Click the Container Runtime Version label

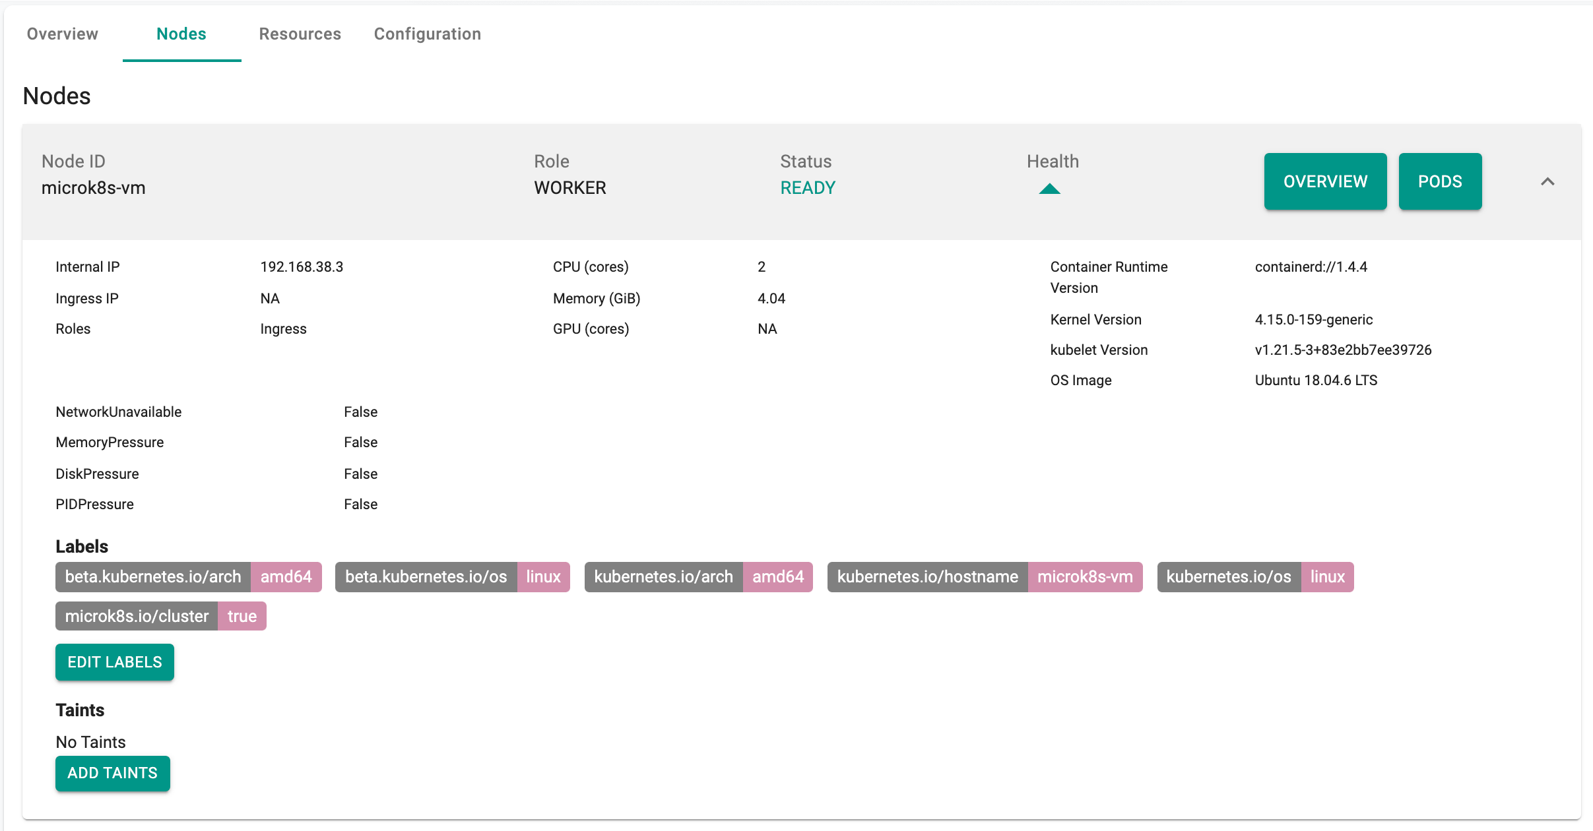click(x=1109, y=277)
